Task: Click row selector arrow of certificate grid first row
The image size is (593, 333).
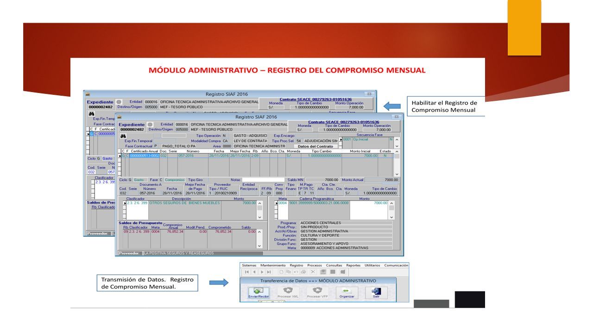Action: tap(120, 156)
